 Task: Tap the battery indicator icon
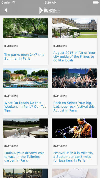coord(96,2)
